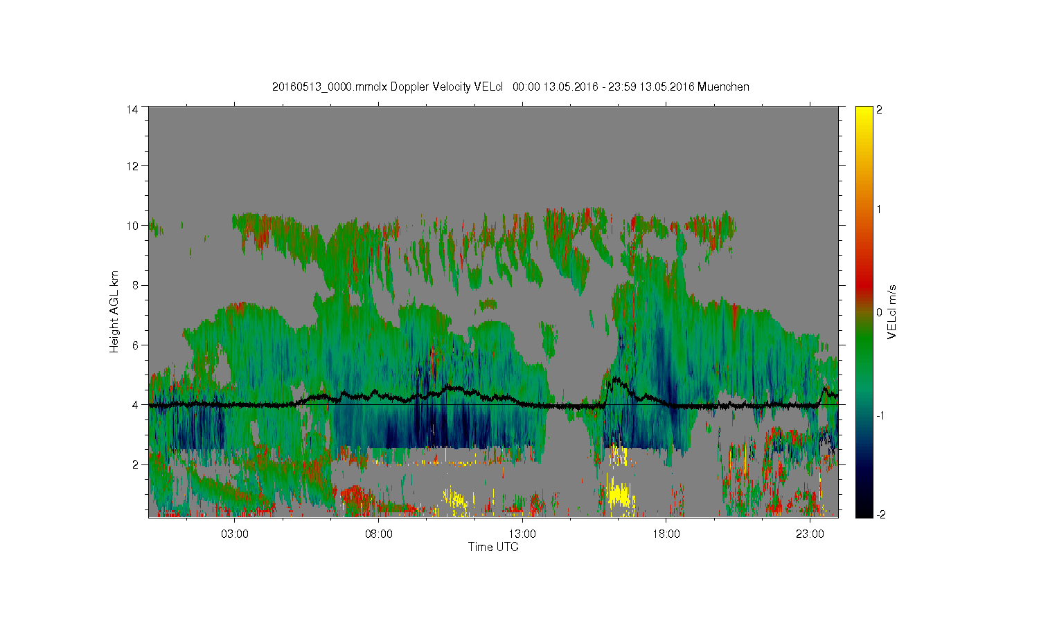Click the colorbar '1' value label

tap(879, 210)
